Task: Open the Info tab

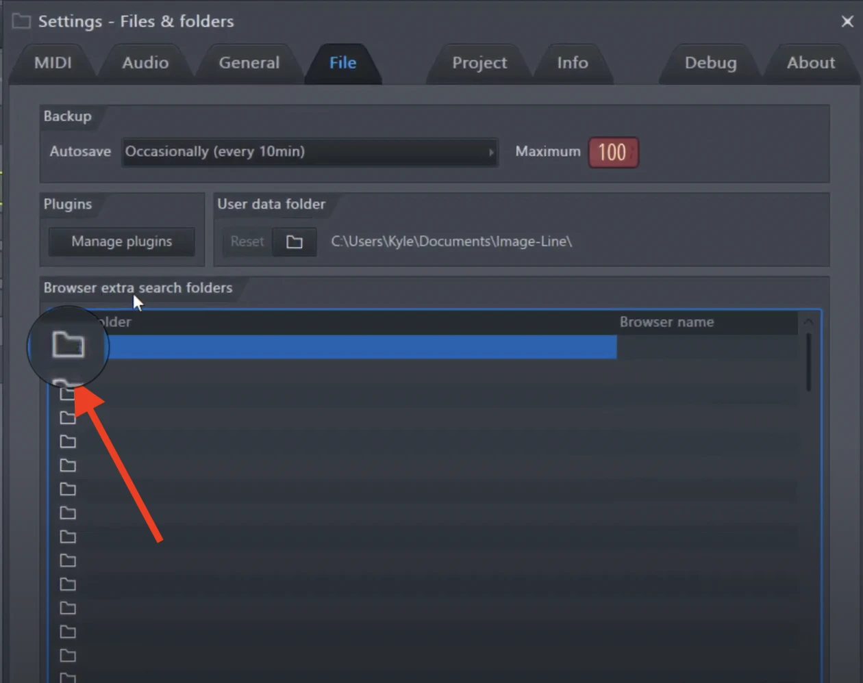Action: click(x=572, y=63)
